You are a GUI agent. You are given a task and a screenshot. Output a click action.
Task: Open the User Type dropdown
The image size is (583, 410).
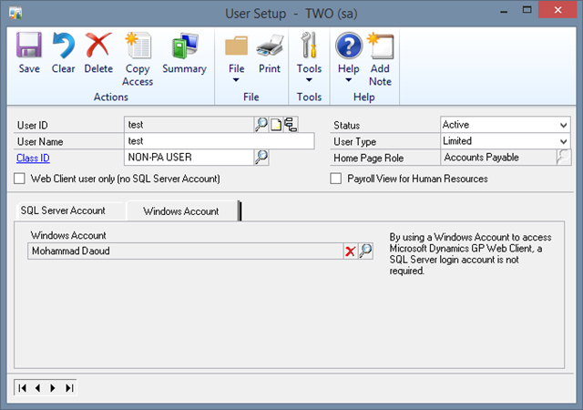562,141
